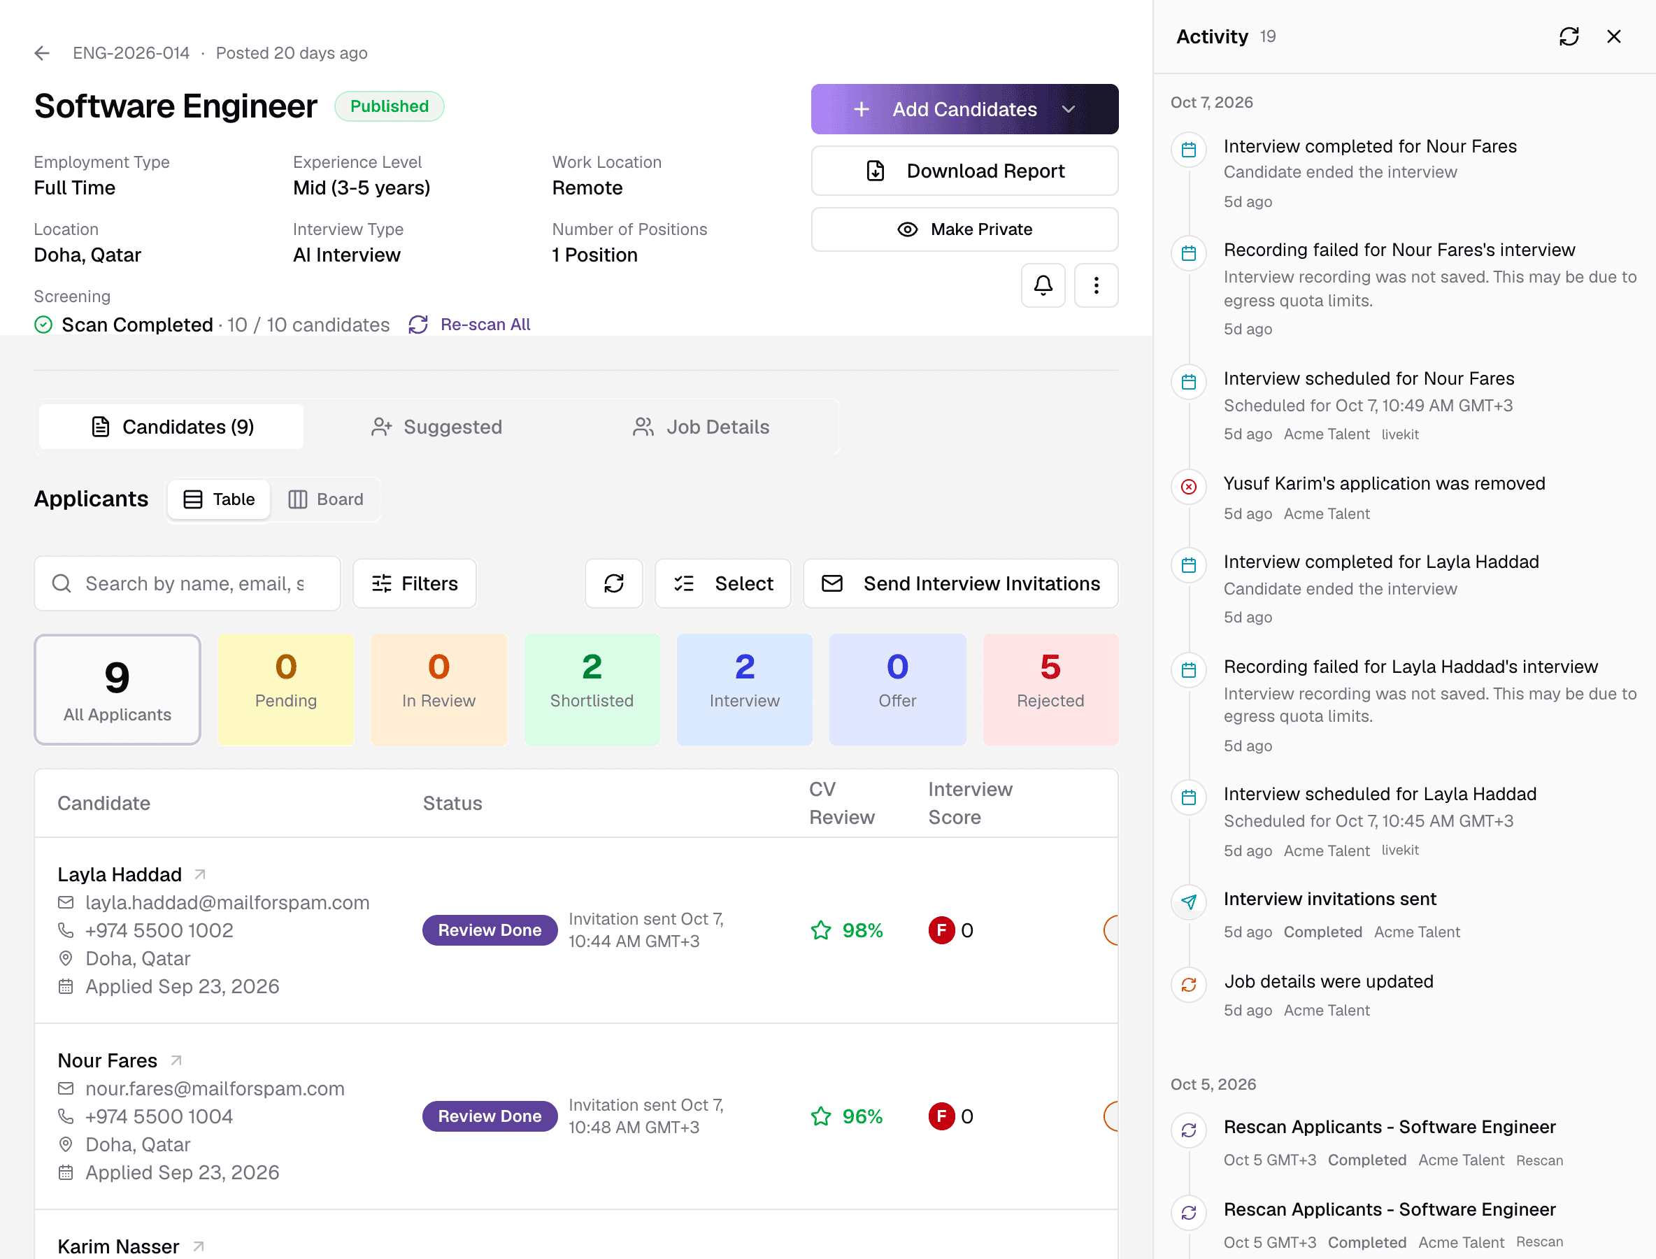The image size is (1656, 1259).
Task: Make the job private
Action: [964, 229]
